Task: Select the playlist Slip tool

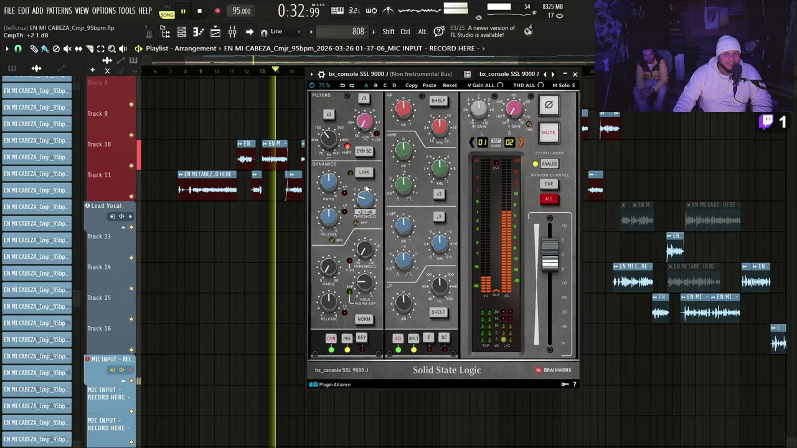Action: click(x=78, y=49)
